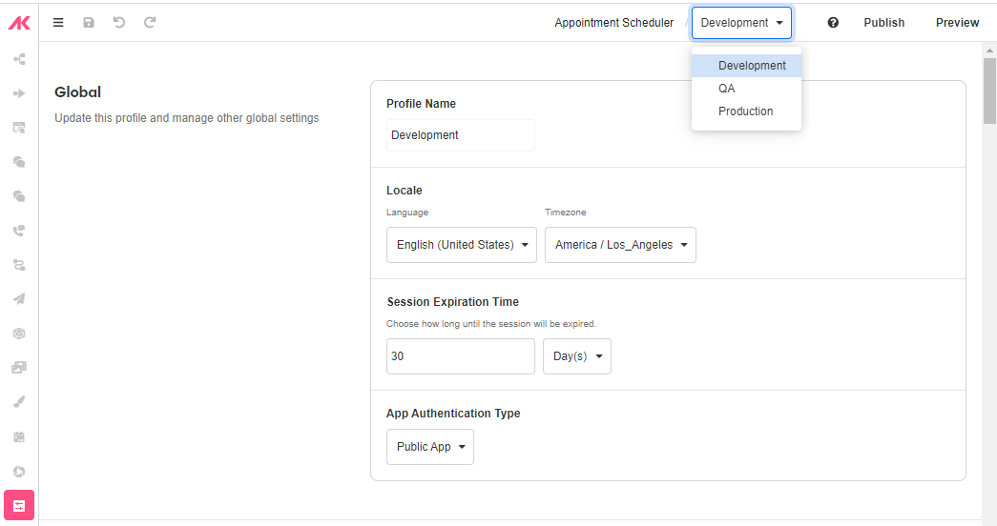This screenshot has width=997, height=526.
Task: Open the phone sidebar icon
Action: (x=19, y=231)
